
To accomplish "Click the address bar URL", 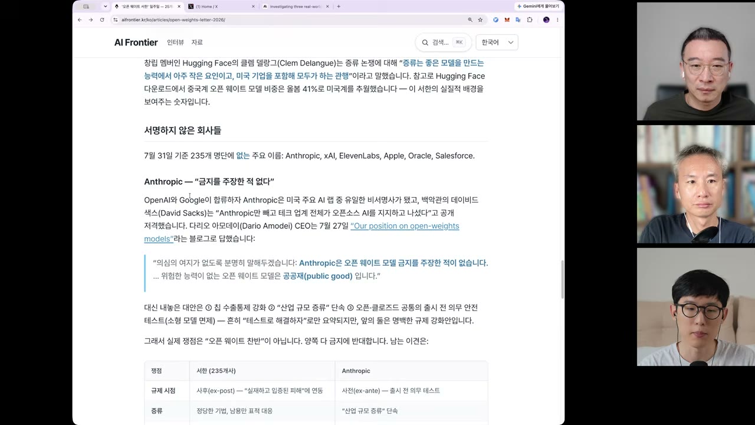I will coord(173,19).
